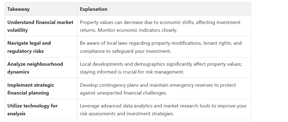The height and width of the screenshot is (122, 288).
Task: Select 'Implement strategic financial planning' cell
Action: [41, 89]
